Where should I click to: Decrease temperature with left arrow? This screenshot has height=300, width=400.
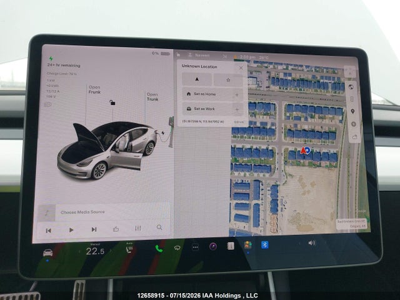click(79, 251)
